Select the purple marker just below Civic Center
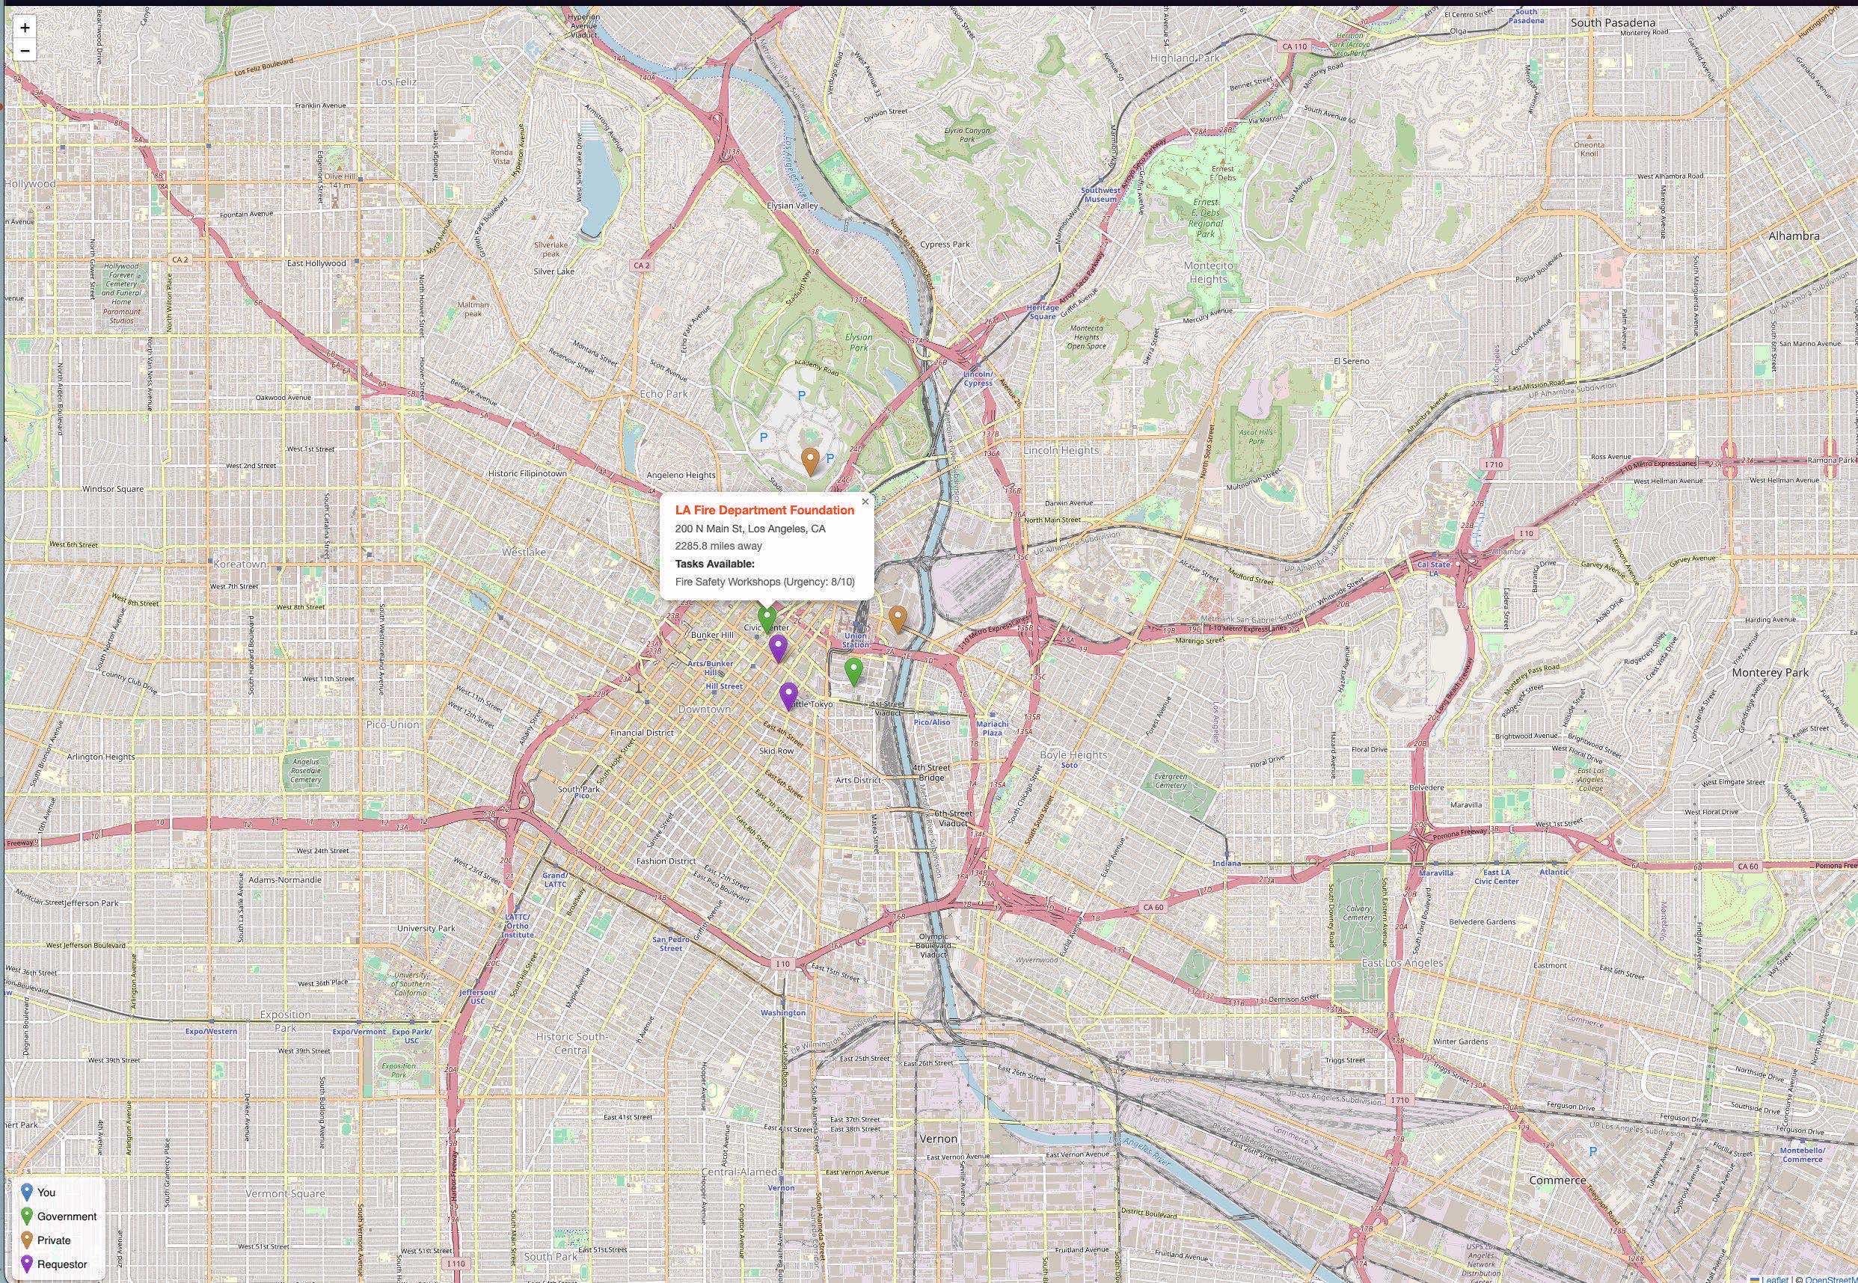Viewport: 1858px width, 1283px height. pos(777,646)
